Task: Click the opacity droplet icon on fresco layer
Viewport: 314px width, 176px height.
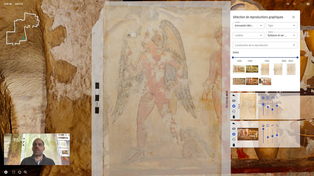Action: [263, 126]
